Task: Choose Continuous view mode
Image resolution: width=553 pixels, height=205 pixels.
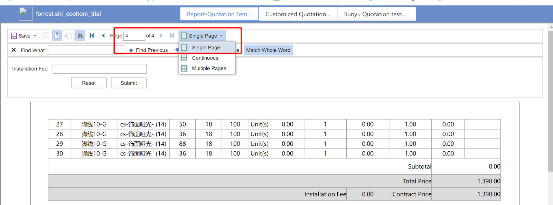Action: (205, 58)
